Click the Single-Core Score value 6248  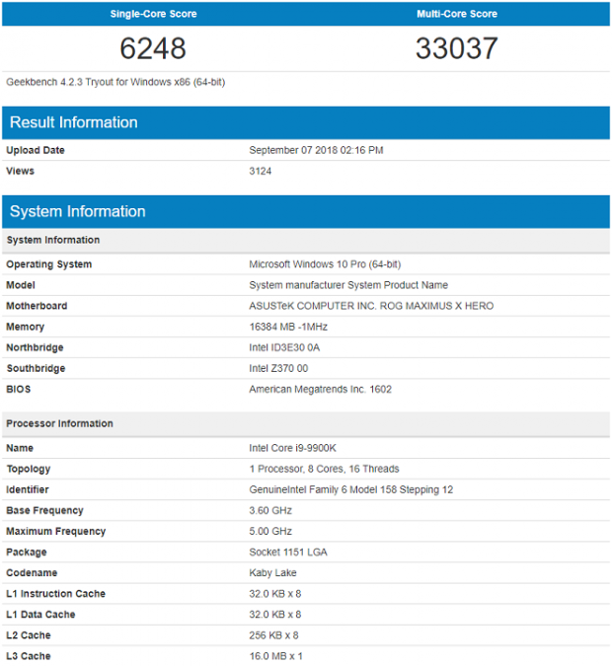tap(153, 48)
